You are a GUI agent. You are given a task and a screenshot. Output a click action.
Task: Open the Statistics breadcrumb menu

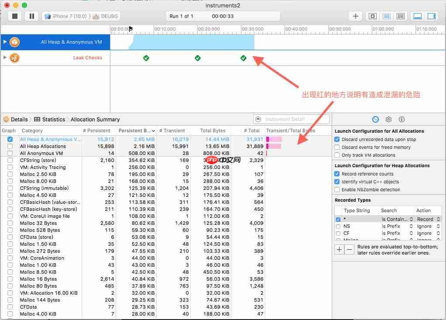coord(50,120)
